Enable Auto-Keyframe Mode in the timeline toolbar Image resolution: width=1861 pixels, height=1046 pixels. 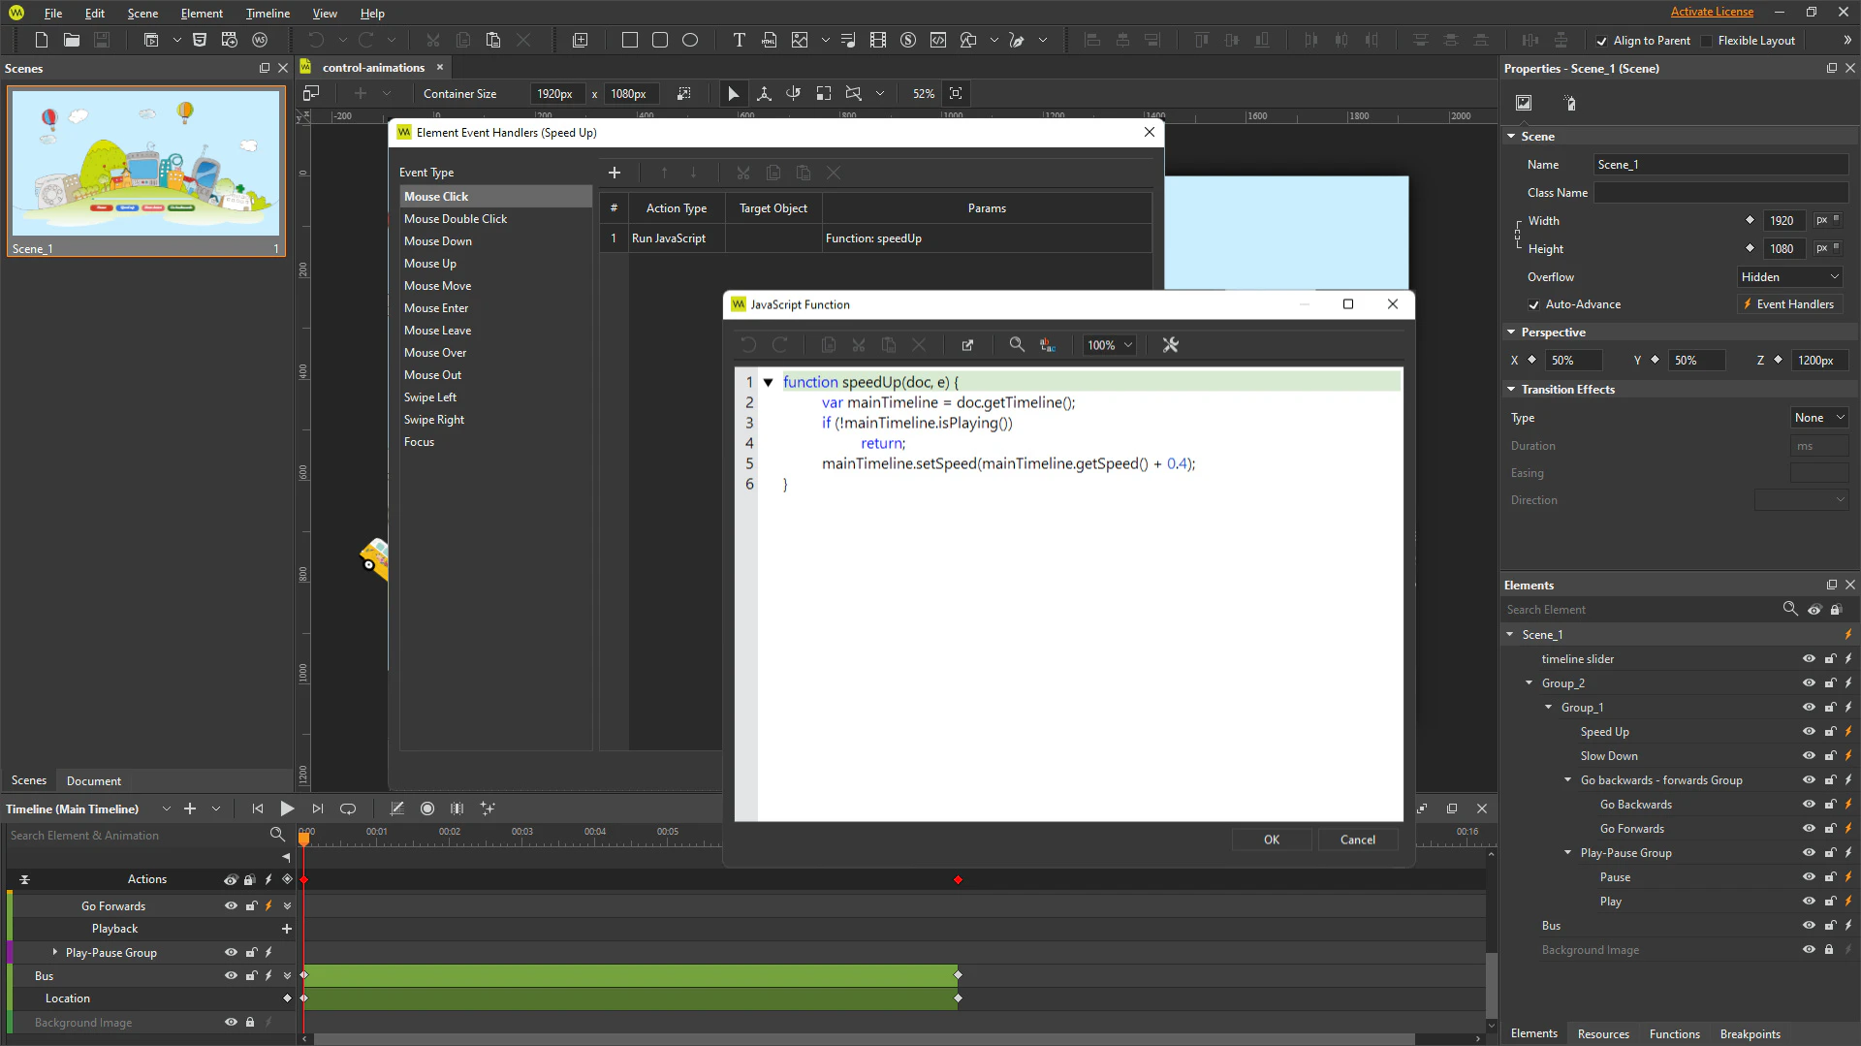pos(427,808)
